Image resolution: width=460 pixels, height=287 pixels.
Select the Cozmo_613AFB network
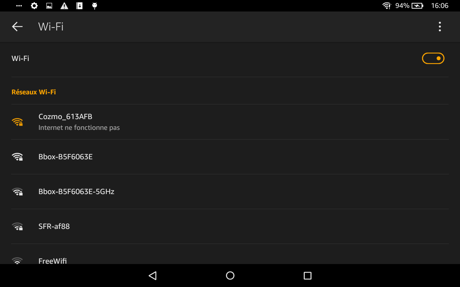click(230, 122)
